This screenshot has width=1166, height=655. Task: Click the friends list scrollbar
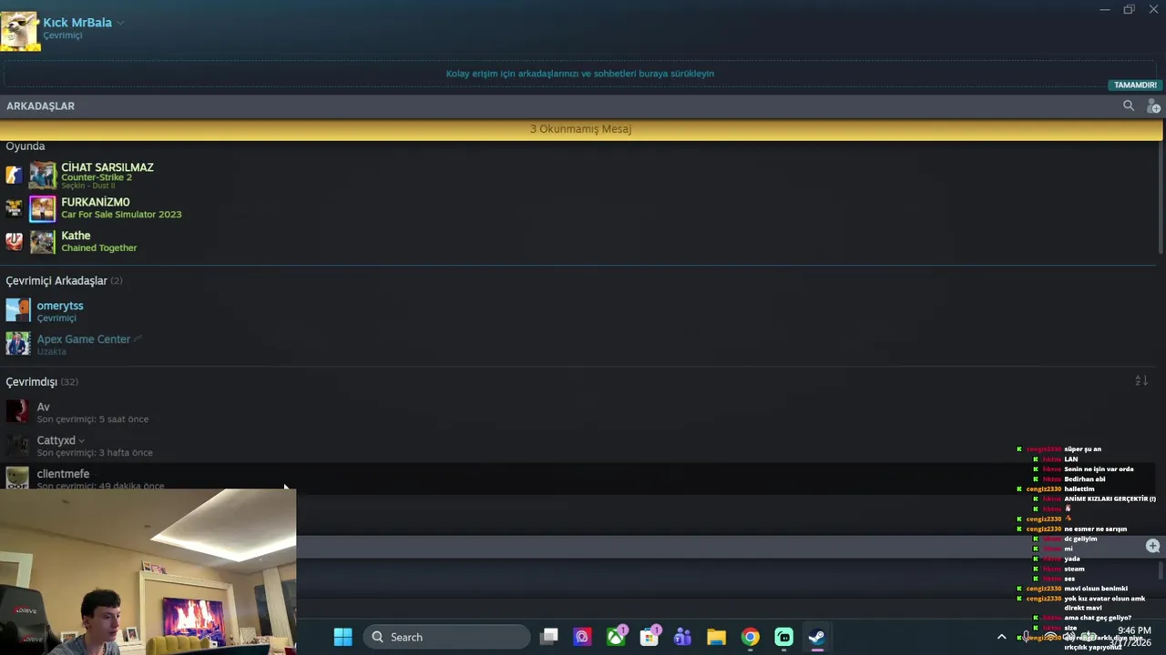[1161, 198]
